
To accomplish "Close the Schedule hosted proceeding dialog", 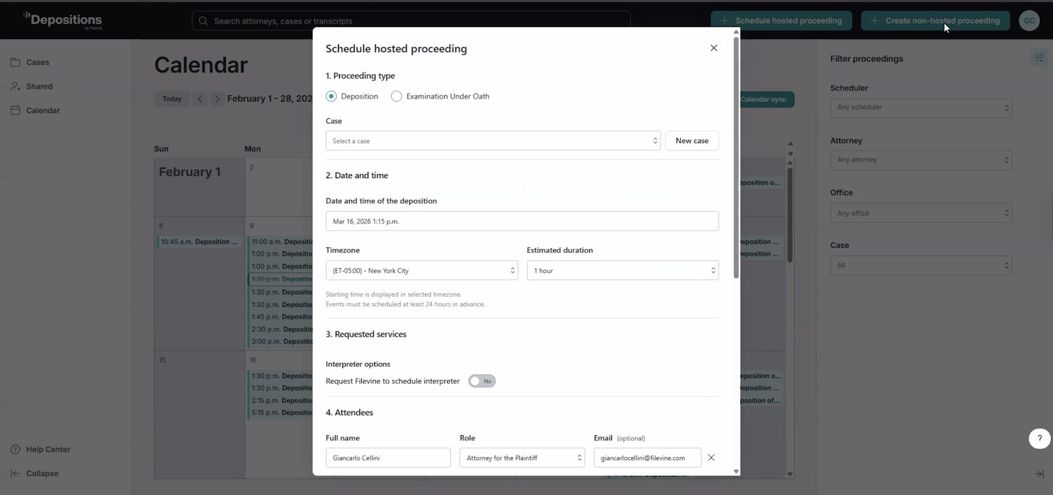I will 713,48.
